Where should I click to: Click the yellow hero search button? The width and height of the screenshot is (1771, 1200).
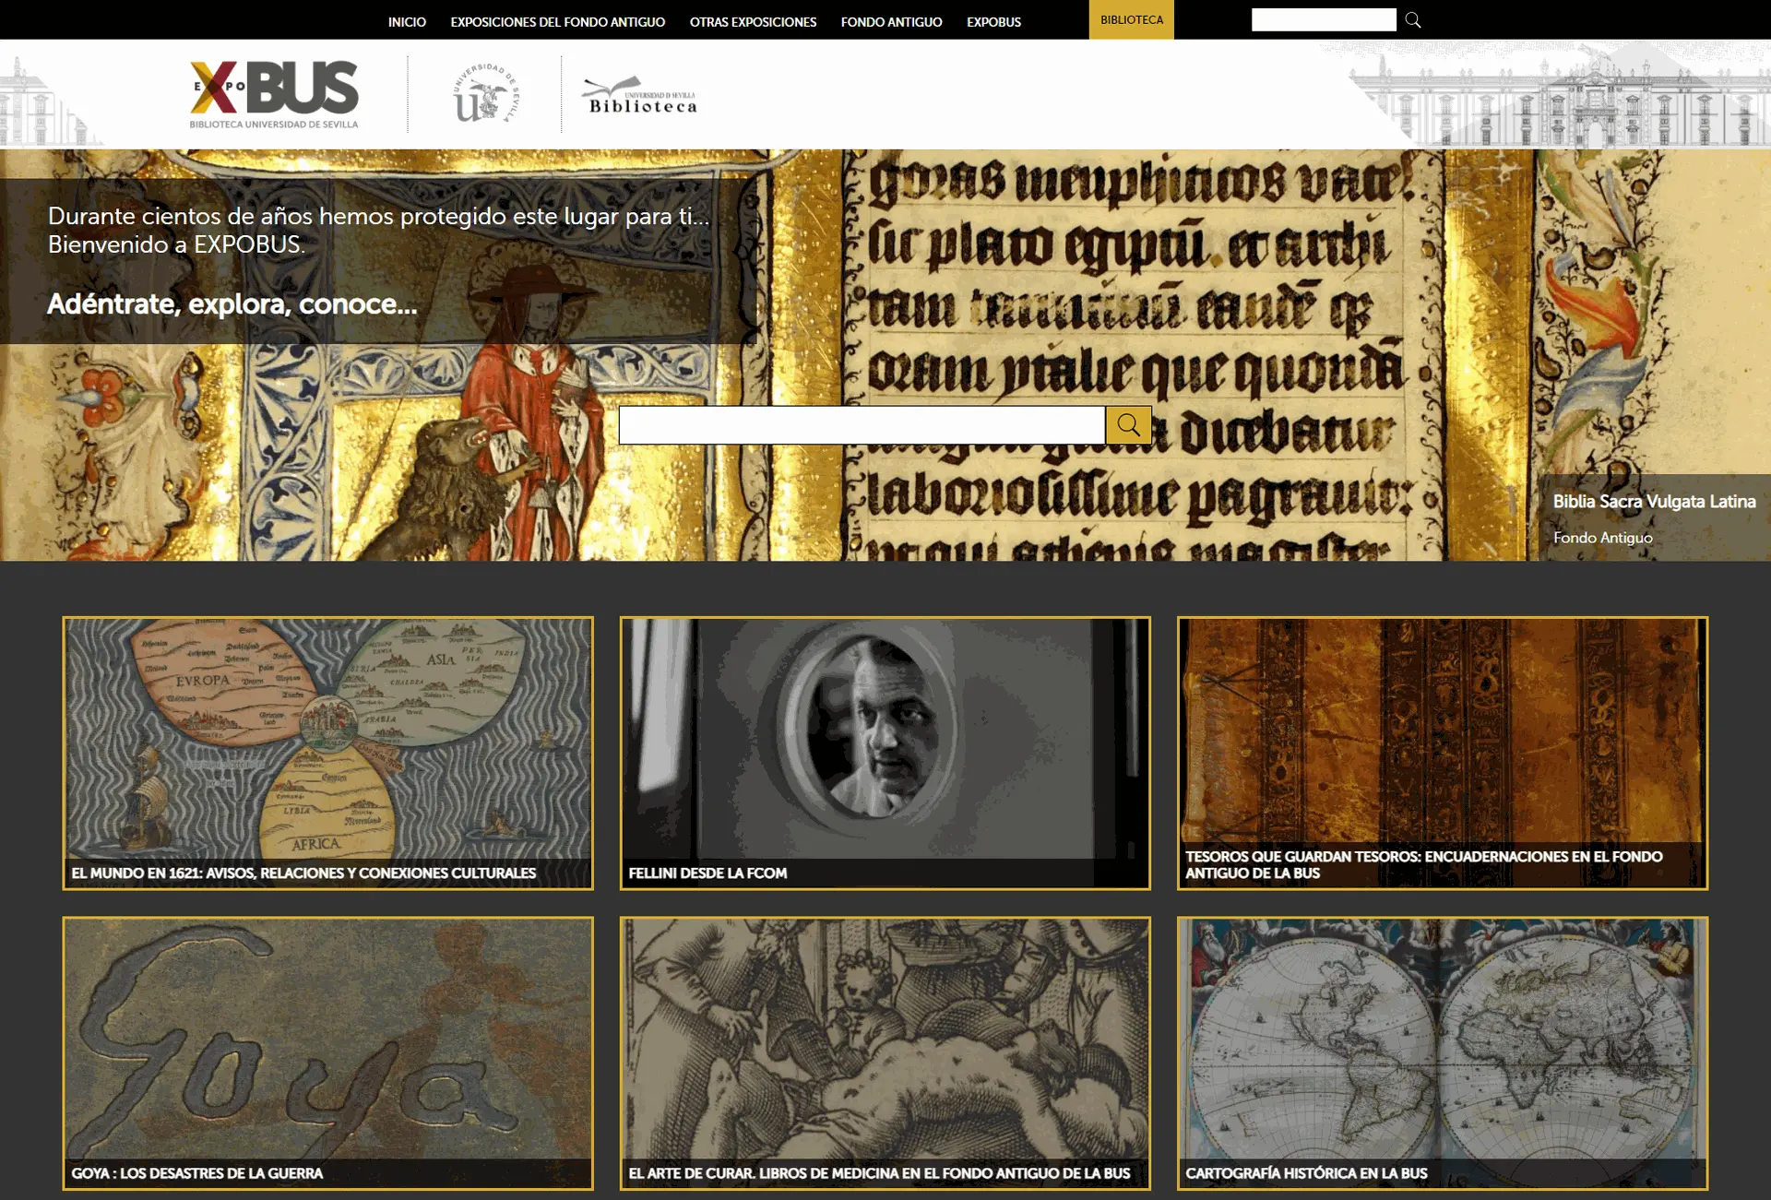tap(1128, 425)
